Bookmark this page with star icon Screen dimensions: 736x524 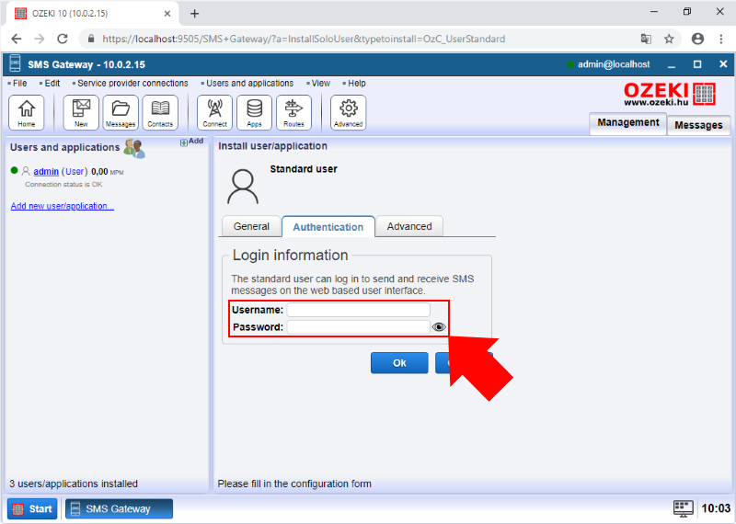pos(669,39)
